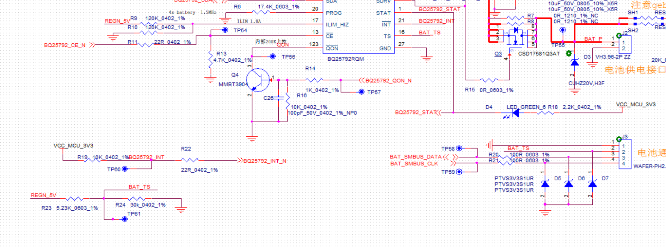Click the 4.7K_0402_1% value label

(232, 60)
